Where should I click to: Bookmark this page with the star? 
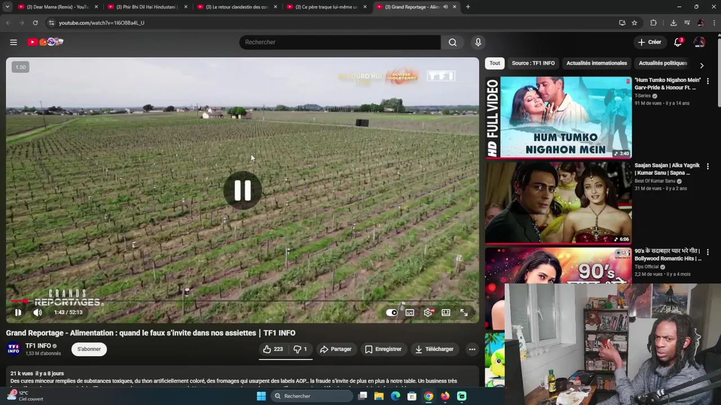634,22
